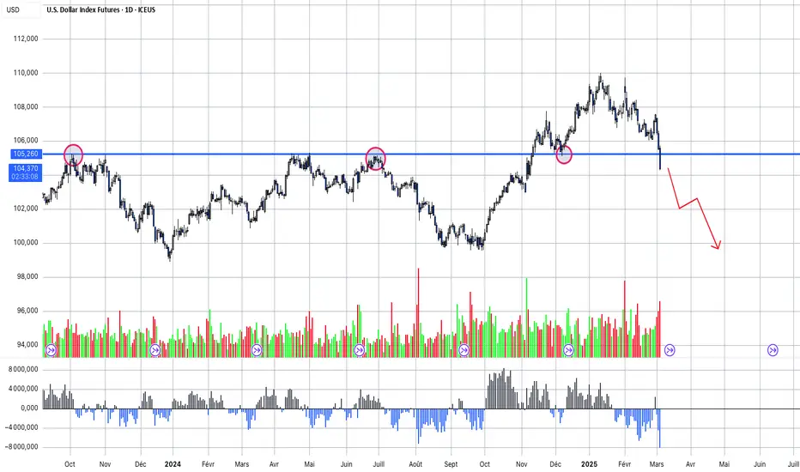The height and width of the screenshot is (472, 800).
Task: Select the rollover marker icon between Juin and Juill 2024
Action: tap(359, 350)
